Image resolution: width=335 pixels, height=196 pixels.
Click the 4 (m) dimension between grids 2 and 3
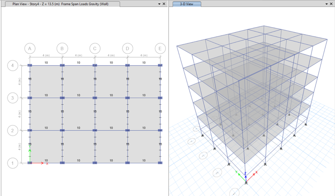click(x=19, y=114)
